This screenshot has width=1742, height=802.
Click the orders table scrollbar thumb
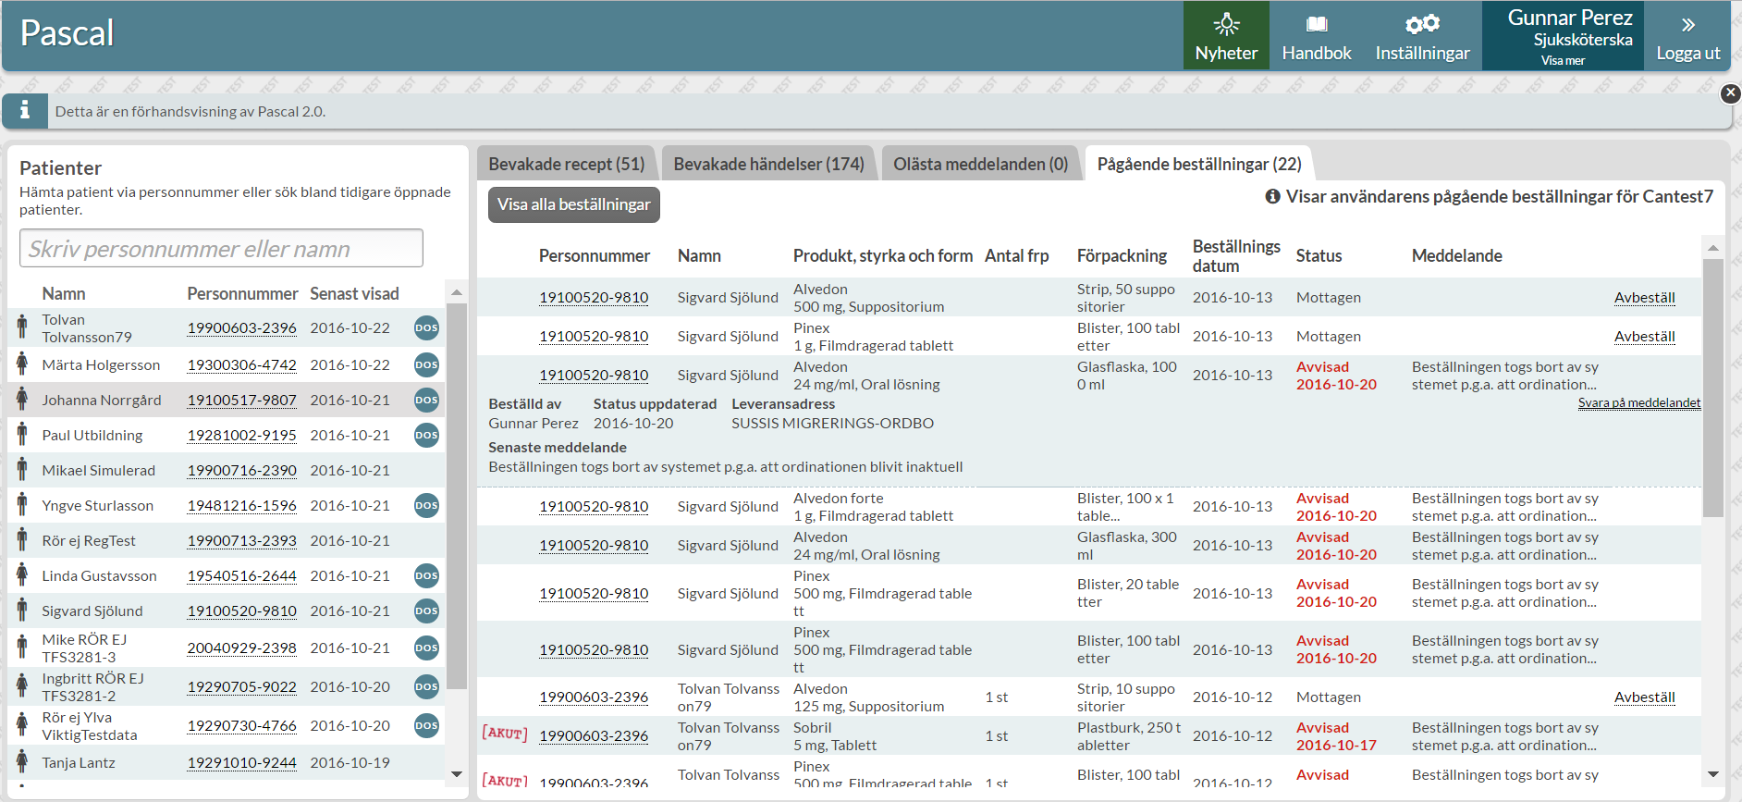pyautogui.click(x=1713, y=388)
